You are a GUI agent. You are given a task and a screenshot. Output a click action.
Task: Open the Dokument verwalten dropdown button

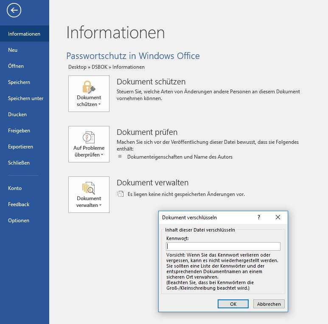click(89, 195)
